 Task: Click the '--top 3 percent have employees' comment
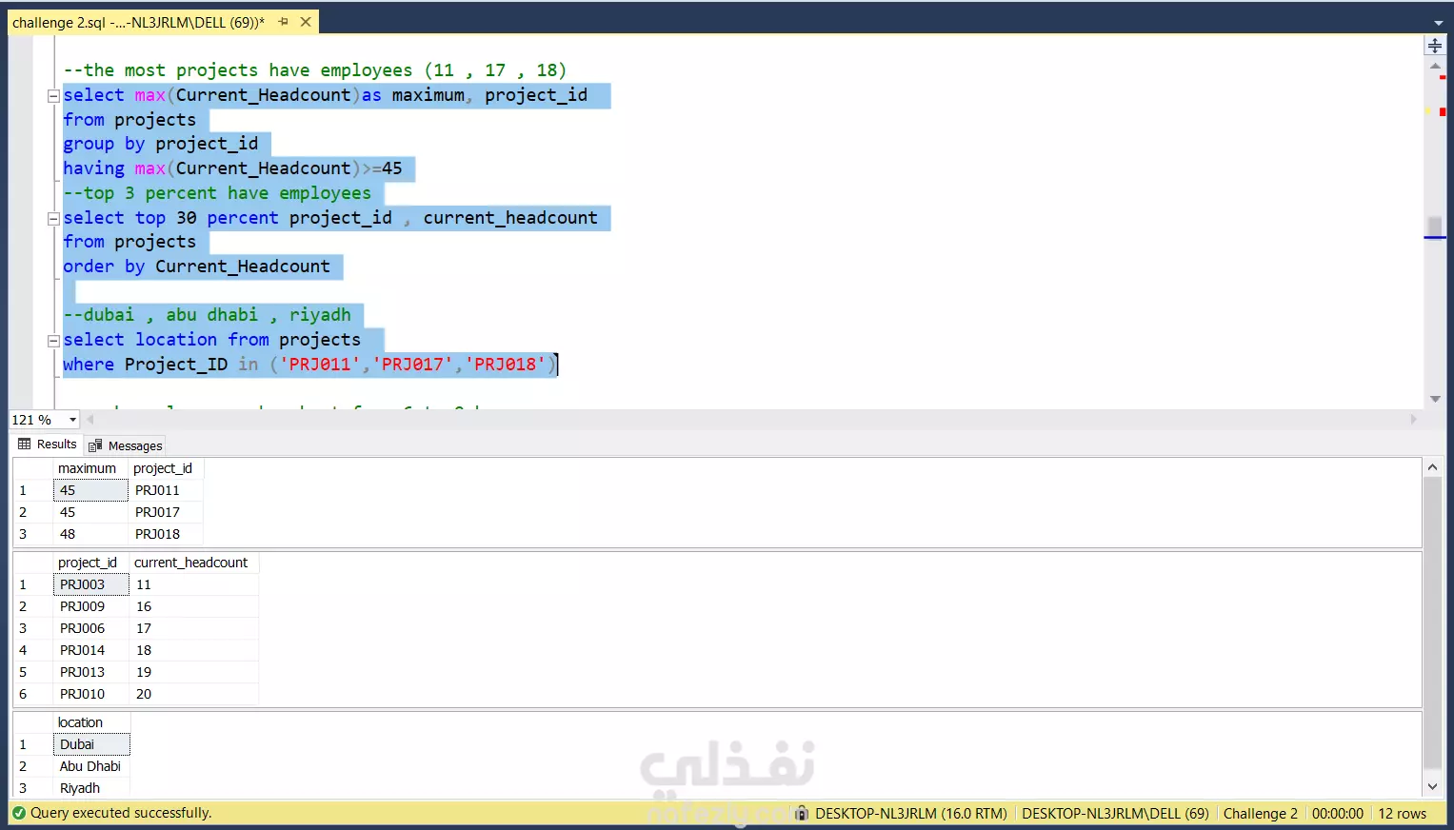click(x=217, y=193)
